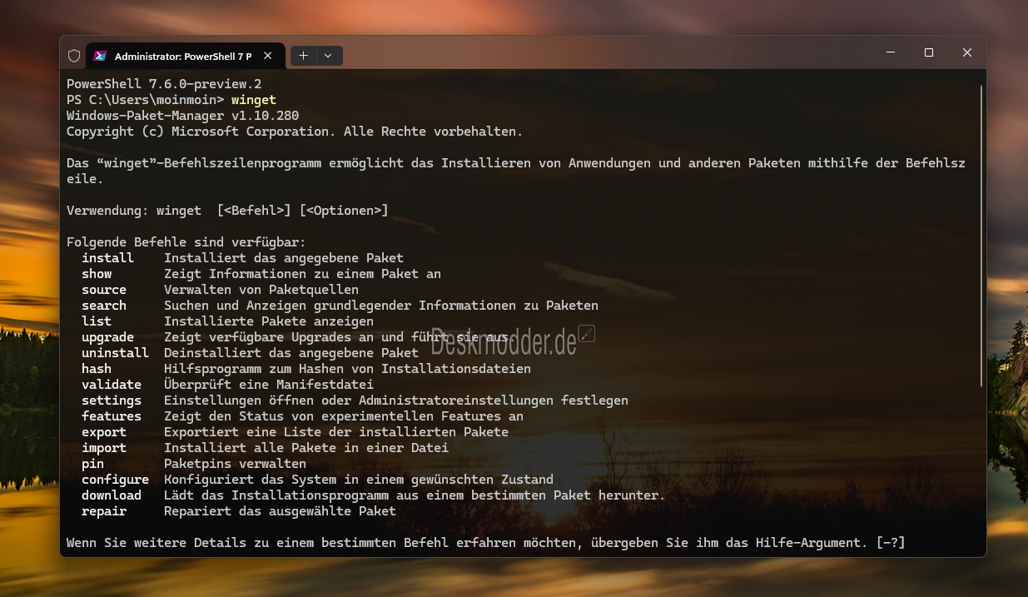Click the typed 'winget' command
The height and width of the screenshot is (597, 1028).
click(254, 100)
